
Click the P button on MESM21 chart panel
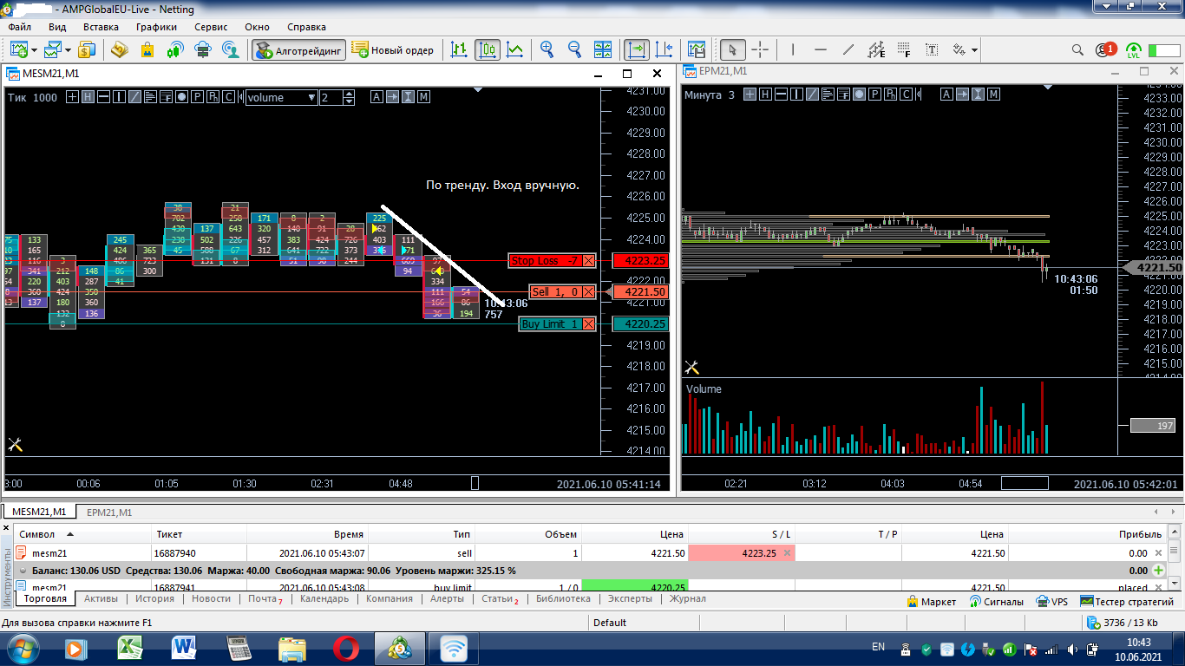198,97
